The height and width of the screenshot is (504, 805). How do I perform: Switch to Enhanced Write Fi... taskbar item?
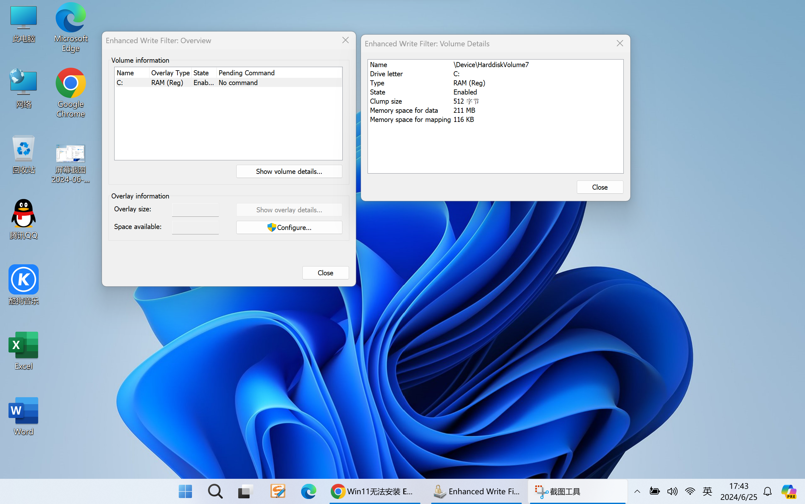[476, 491]
